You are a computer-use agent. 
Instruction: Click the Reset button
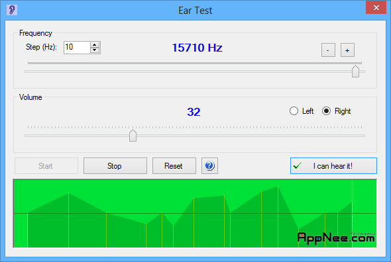click(174, 165)
